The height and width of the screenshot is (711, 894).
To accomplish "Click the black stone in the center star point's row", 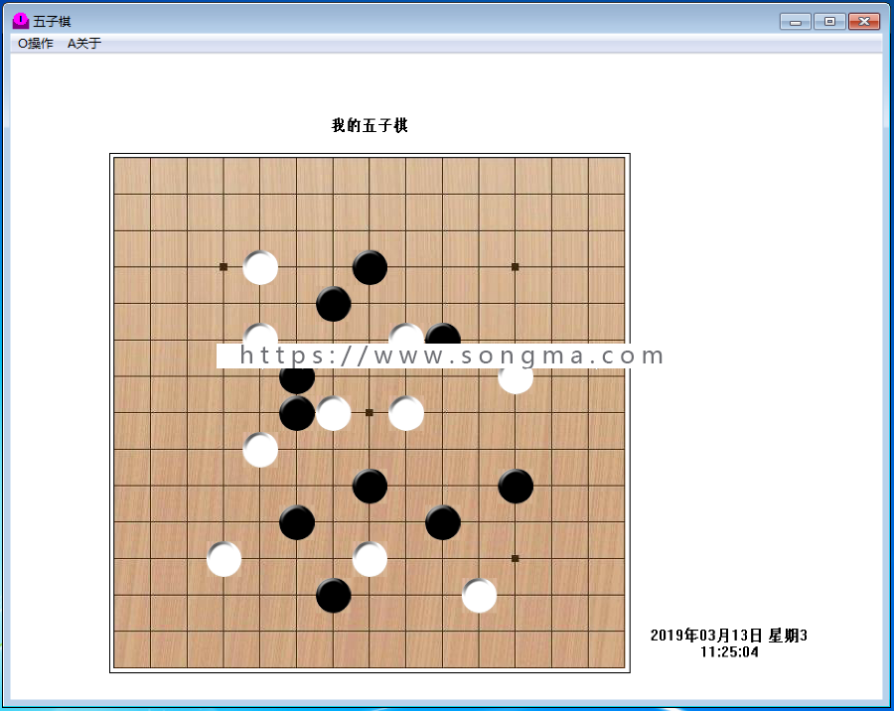I will pyautogui.click(x=297, y=413).
